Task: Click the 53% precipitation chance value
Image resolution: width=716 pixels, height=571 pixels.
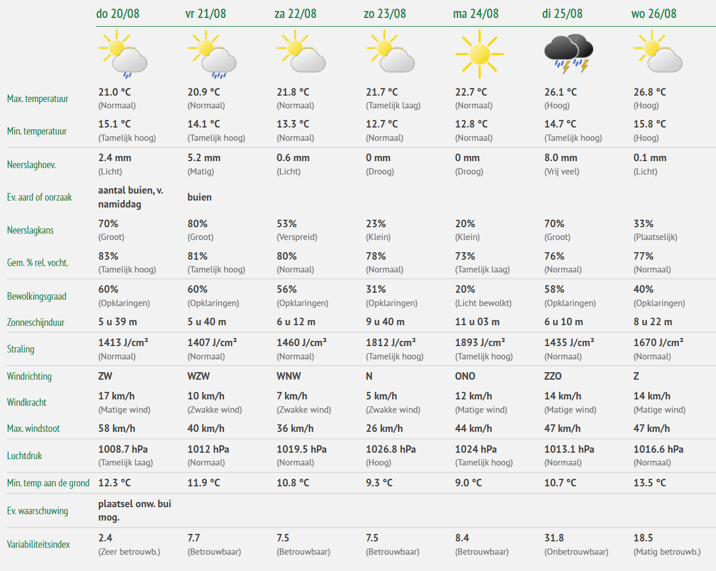Action: click(286, 224)
